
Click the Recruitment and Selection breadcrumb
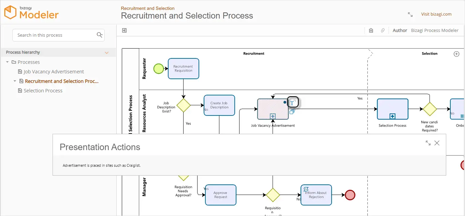coord(148,8)
